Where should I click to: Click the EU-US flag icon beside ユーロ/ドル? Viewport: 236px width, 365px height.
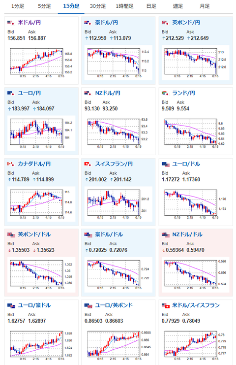[166, 165]
